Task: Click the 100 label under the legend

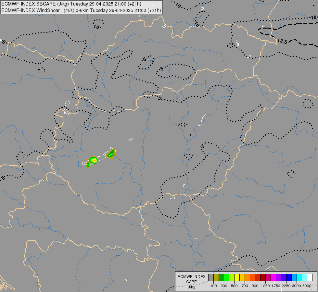Action: [213, 286]
